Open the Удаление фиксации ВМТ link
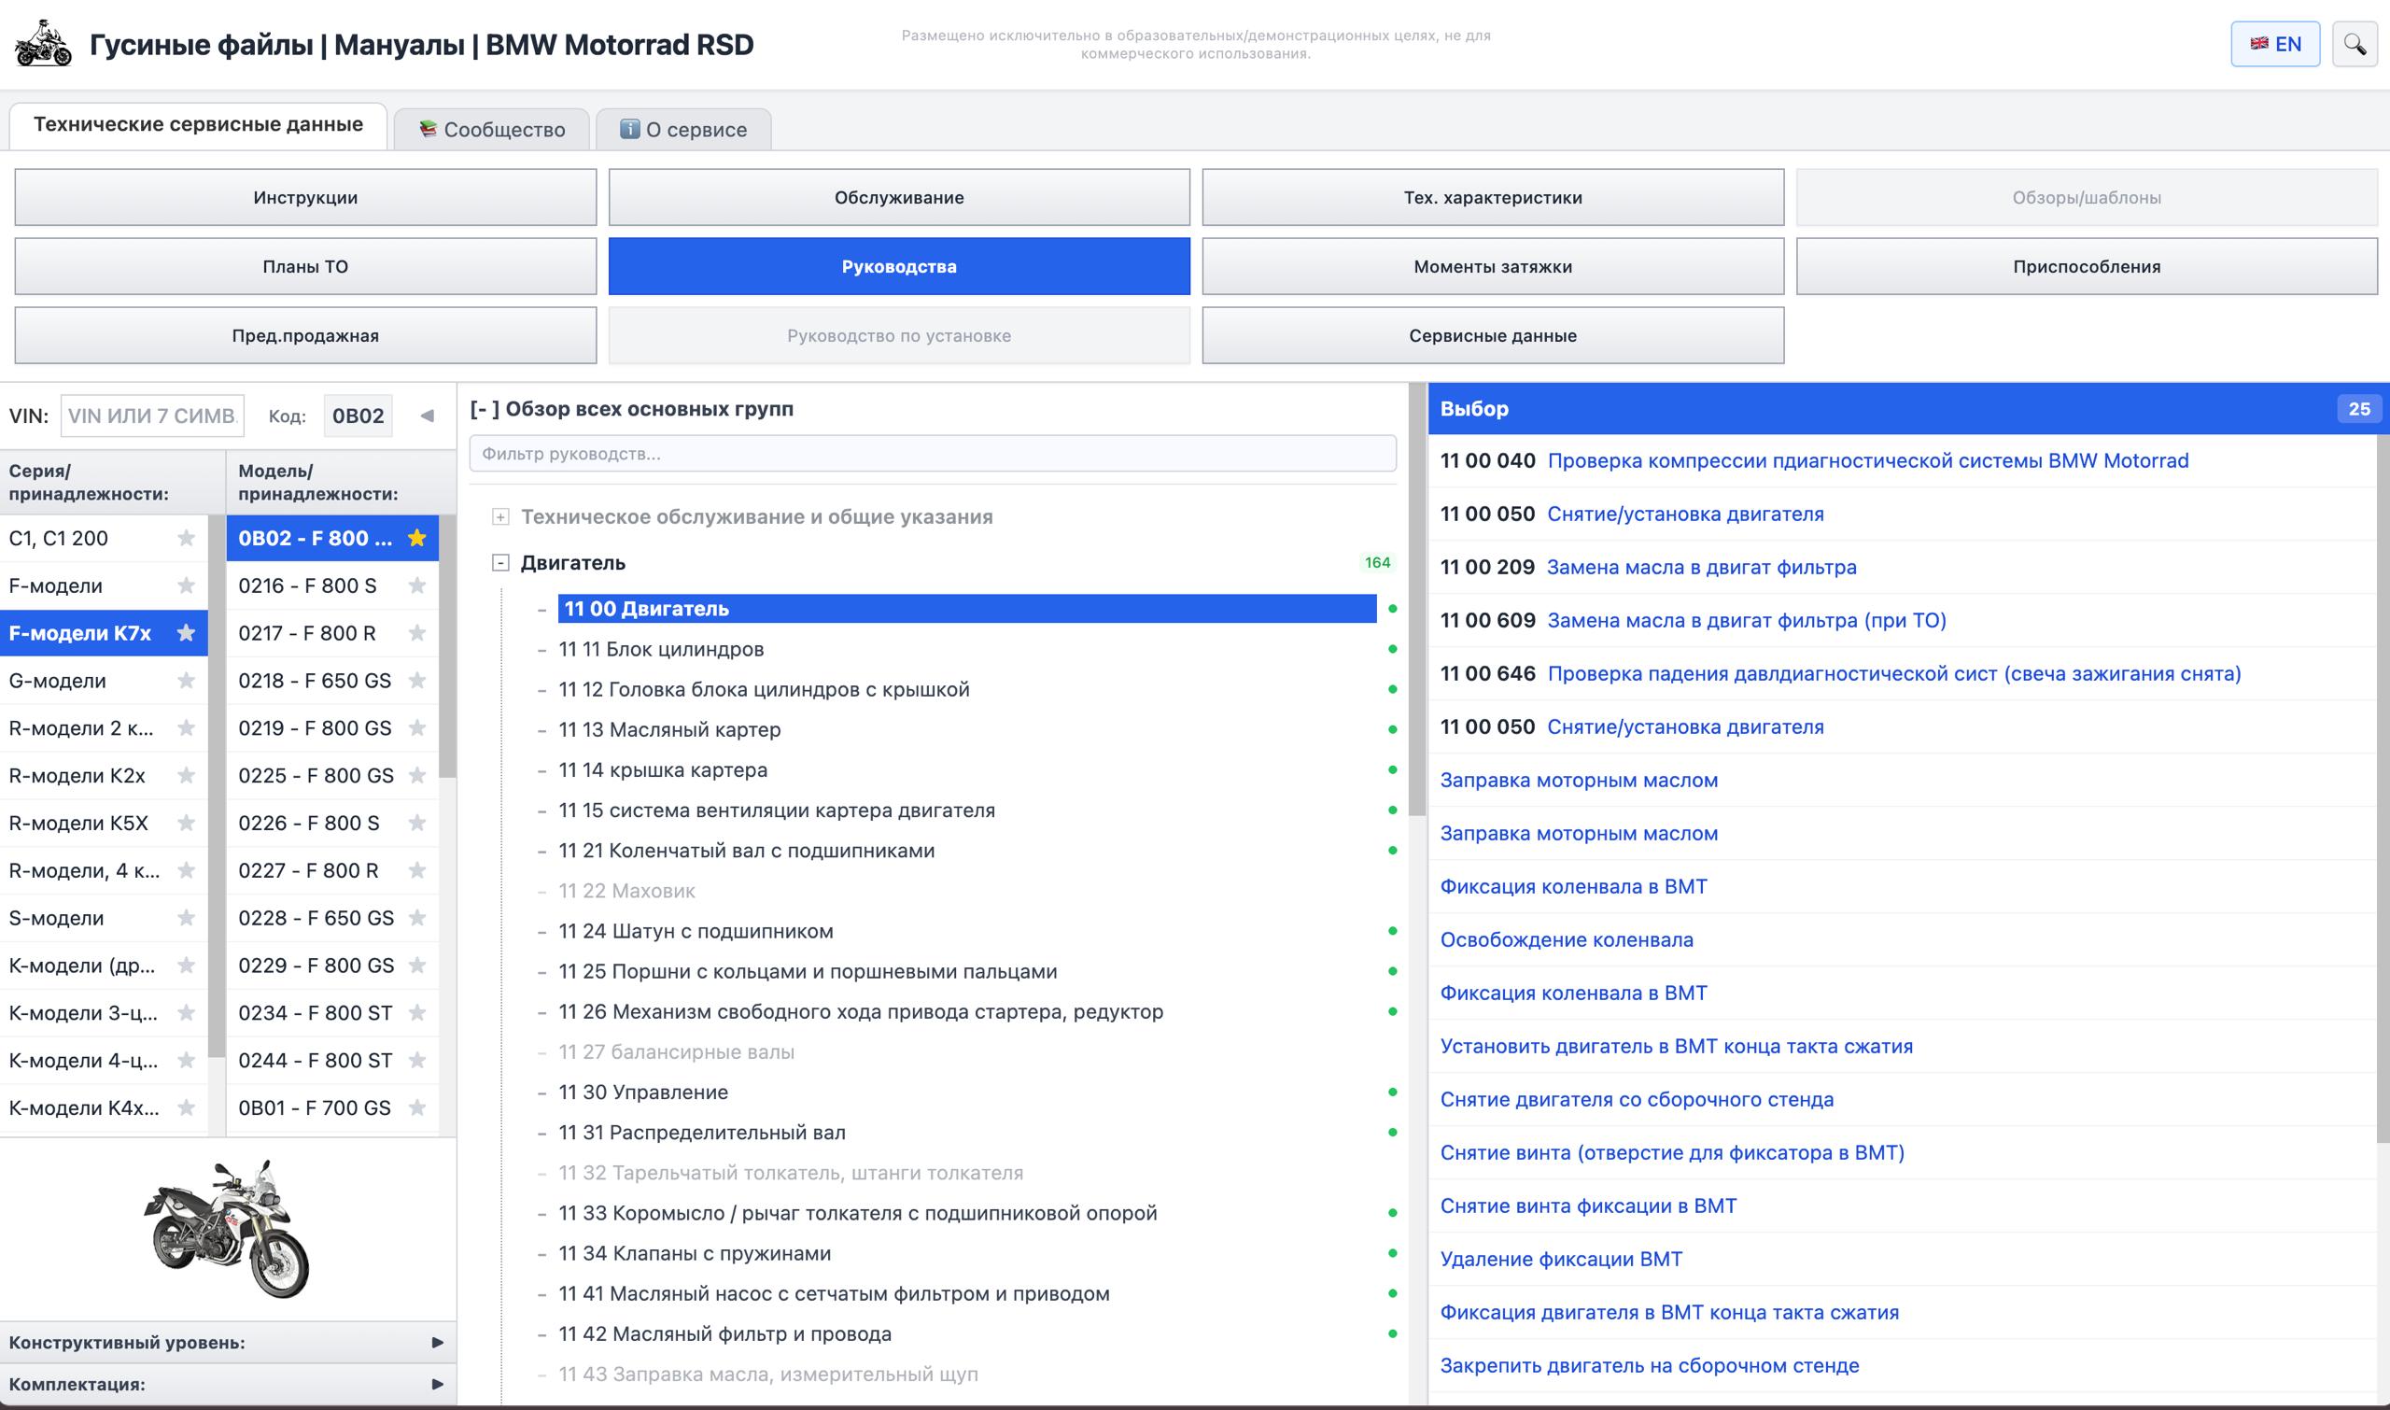Screen dimensions: 2390x1410 click(x=1561, y=1259)
